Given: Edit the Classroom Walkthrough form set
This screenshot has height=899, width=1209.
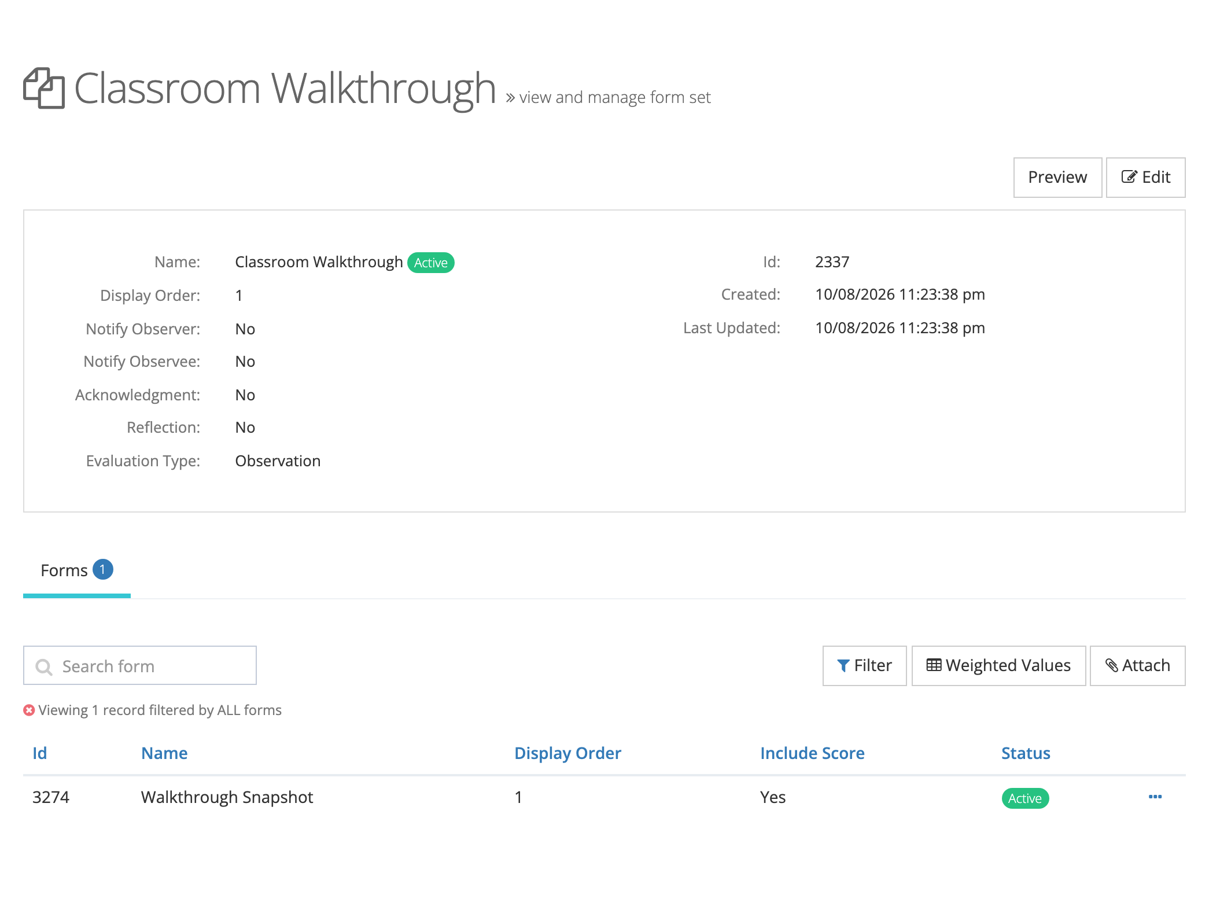Looking at the screenshot, I should click(x=1145, y=177).
